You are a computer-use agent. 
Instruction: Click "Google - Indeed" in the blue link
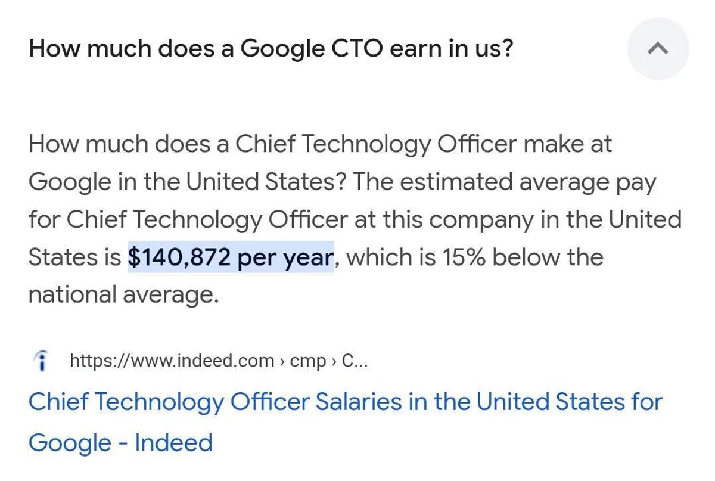click(120, 443)
